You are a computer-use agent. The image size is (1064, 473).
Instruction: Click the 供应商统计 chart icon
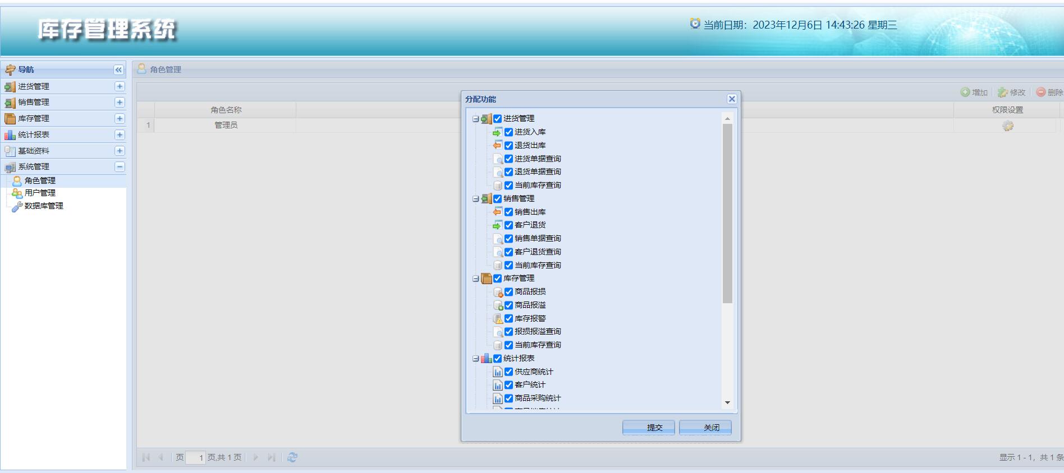tap(497, 372)
